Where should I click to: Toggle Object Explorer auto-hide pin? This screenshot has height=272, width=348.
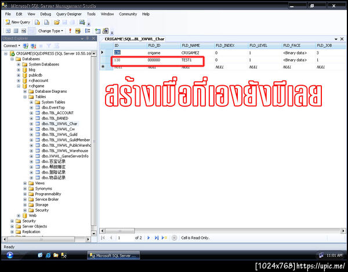(x=88, y=38)
